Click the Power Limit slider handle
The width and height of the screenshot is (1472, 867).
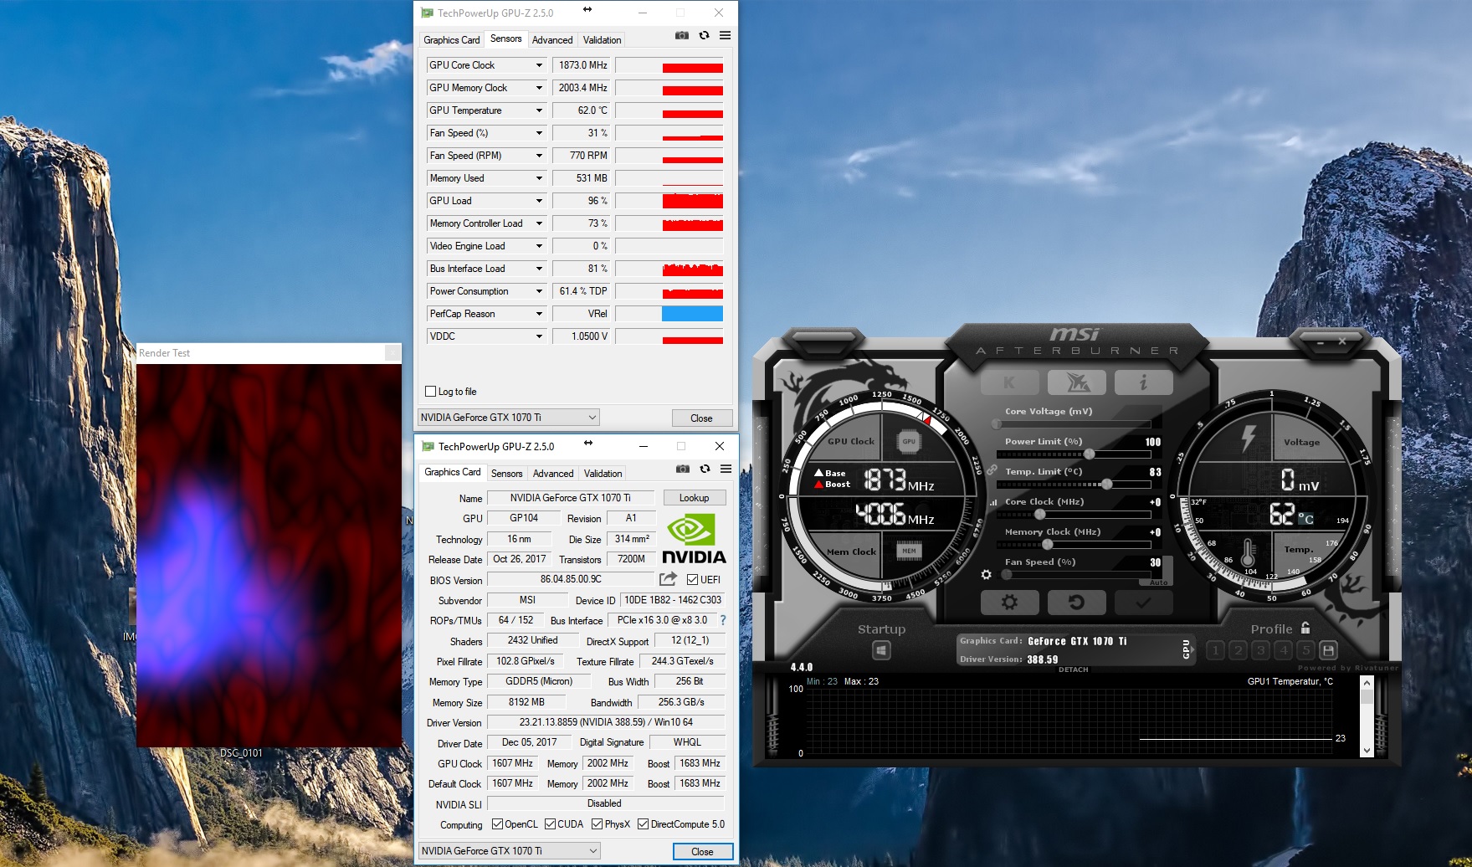pyautogui.click(x=1090, y=454)
